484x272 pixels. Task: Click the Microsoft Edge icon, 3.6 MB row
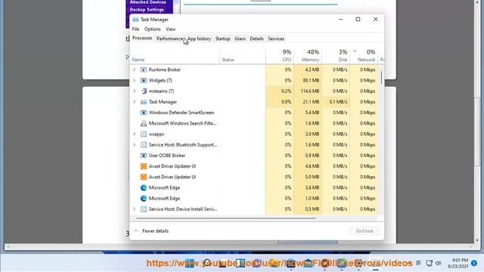click(144, 187)
